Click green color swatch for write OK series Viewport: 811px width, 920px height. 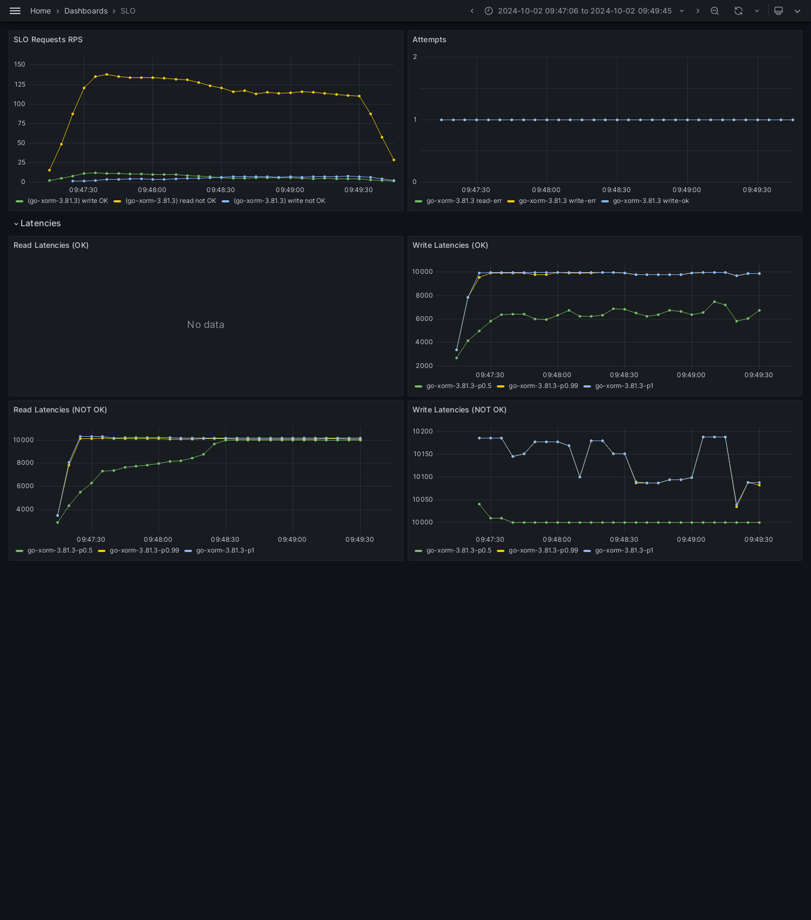click(19, 201)
